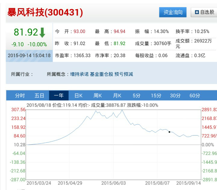
Task: Switch to the 分时 chart tab
Action: point(20,95)
